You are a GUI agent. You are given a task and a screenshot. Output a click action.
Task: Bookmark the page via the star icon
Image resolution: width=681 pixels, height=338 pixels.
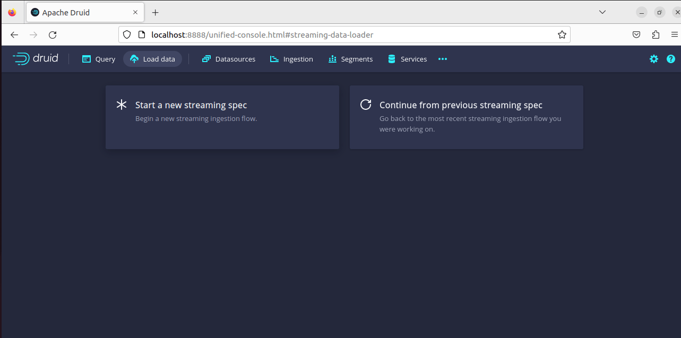(x=562, y=34)
